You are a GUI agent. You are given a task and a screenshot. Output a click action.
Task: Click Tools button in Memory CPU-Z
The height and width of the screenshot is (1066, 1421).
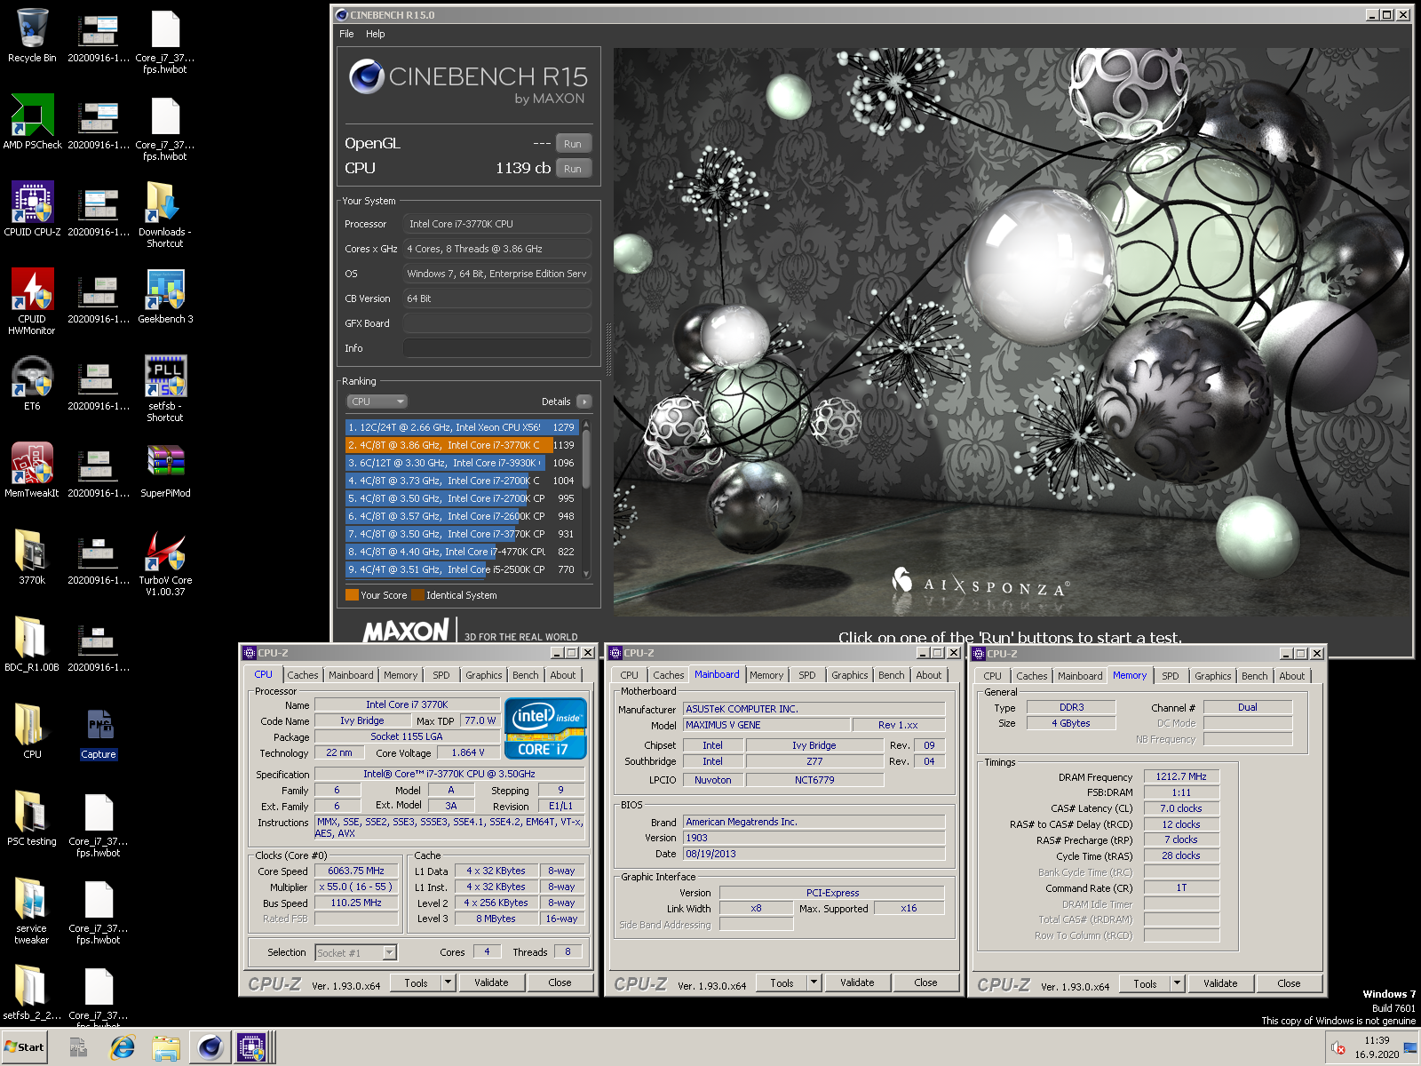[1145, 983]
